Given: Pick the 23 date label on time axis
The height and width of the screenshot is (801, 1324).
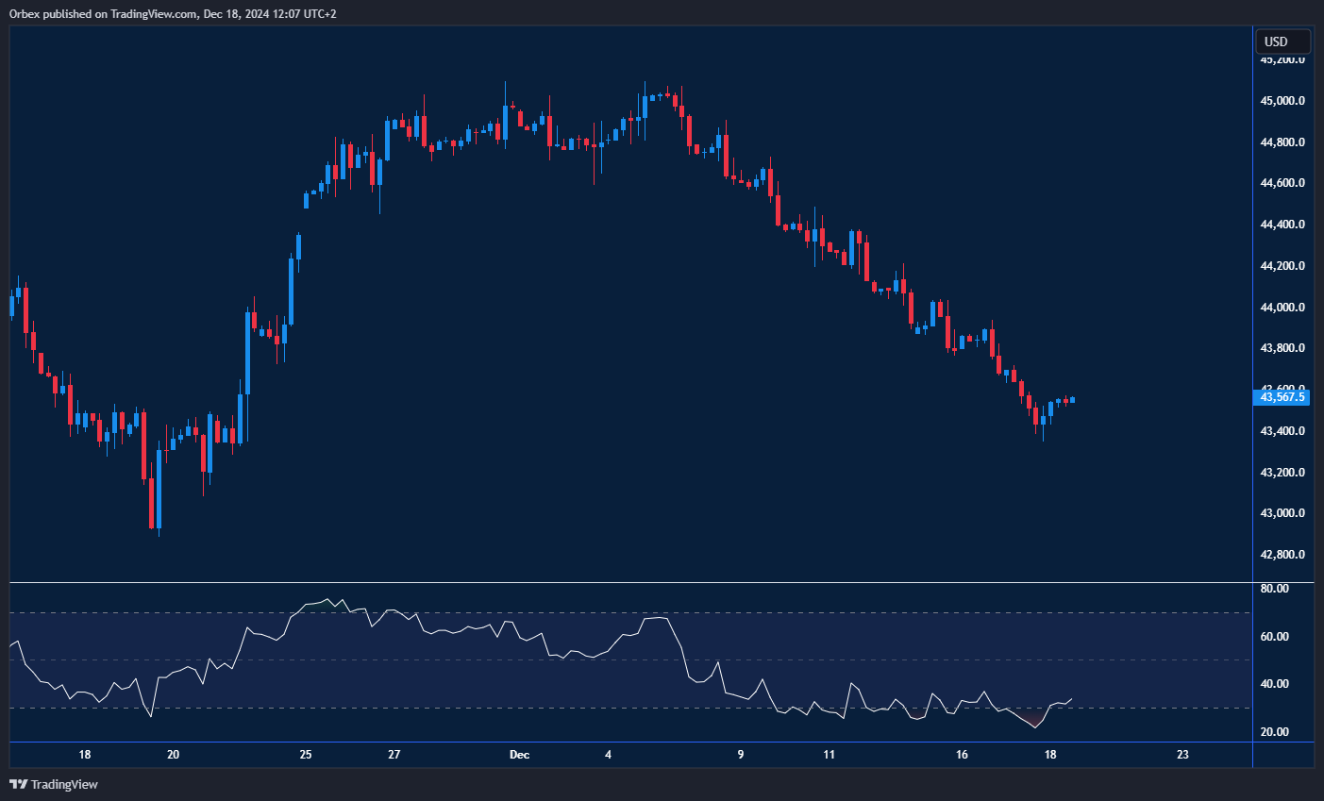Looking at the screenshot, I should click(x=1182, y=755).
